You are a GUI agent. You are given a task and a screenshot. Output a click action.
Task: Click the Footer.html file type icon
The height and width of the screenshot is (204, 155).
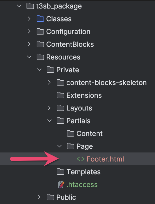click(81, 159)
